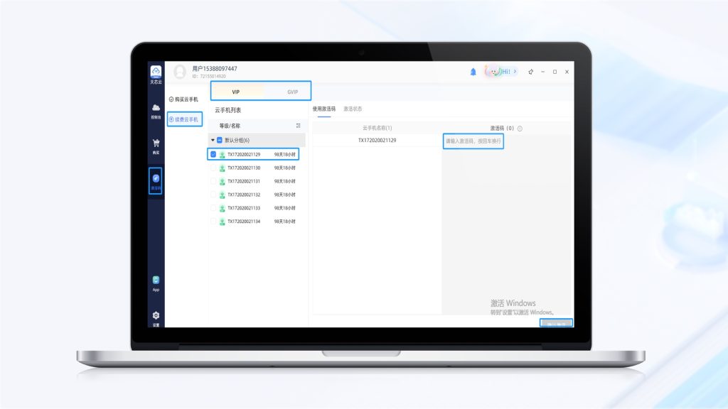Click the notification bell icon
The height and width of the screenshot is (409, 728).
pos(473,72)
